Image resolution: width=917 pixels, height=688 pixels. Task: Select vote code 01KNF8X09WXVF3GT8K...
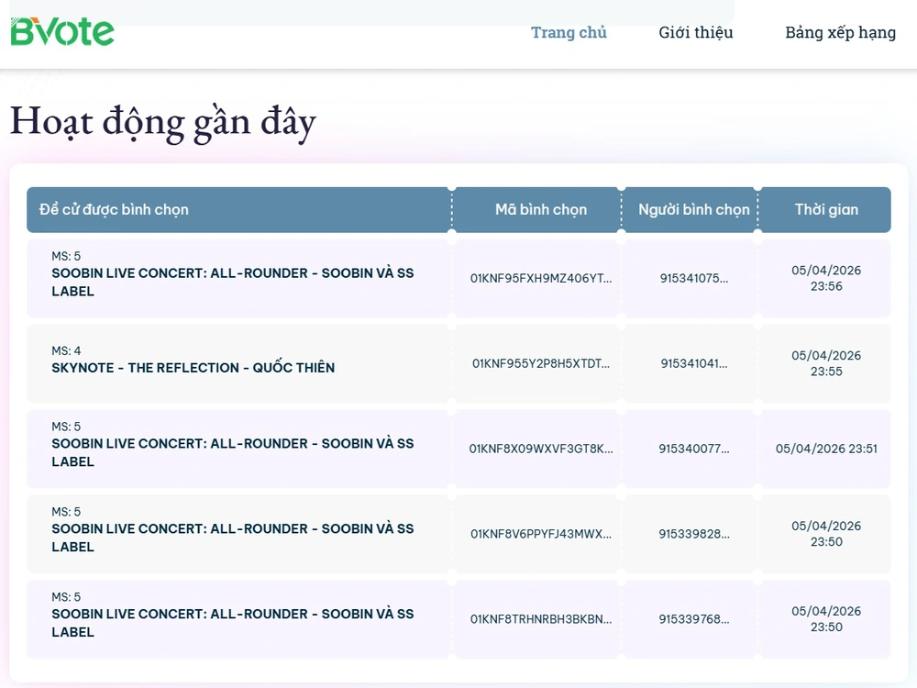540,449
